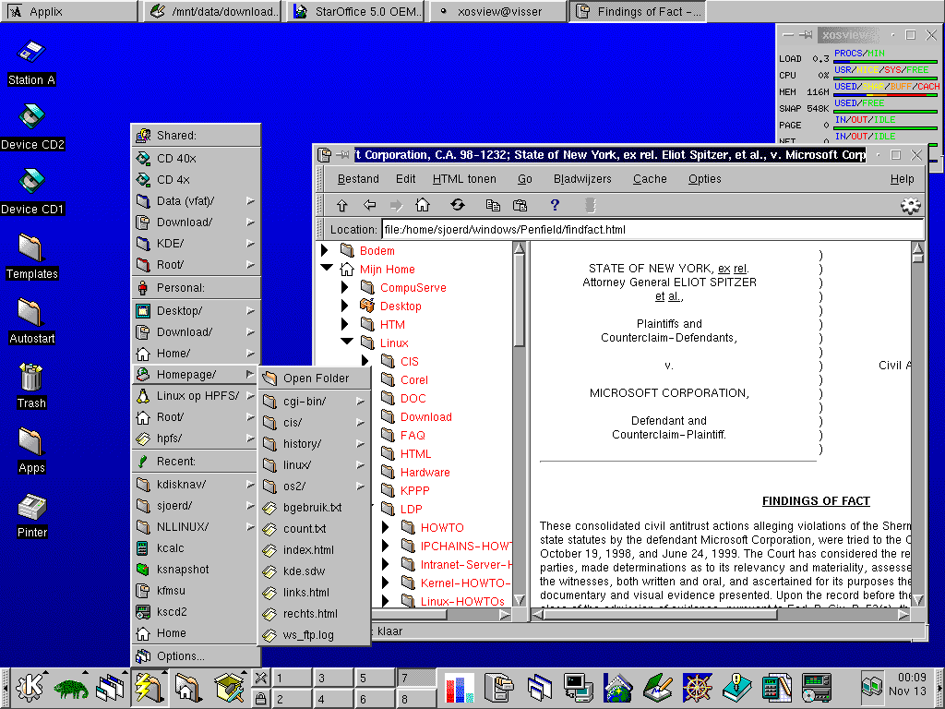Switch to virtual desktop 8
Image resolution: width=945 pixels, height=709 pixels.
click(x=416, y=699)
